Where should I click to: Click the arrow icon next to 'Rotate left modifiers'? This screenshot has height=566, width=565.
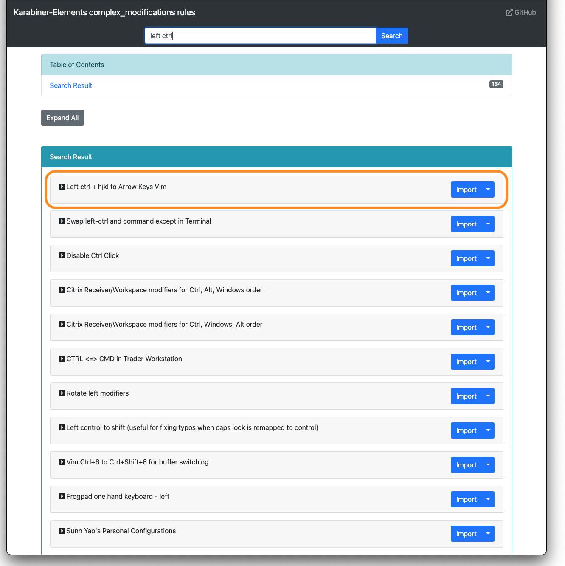click(x=62, y=393)
